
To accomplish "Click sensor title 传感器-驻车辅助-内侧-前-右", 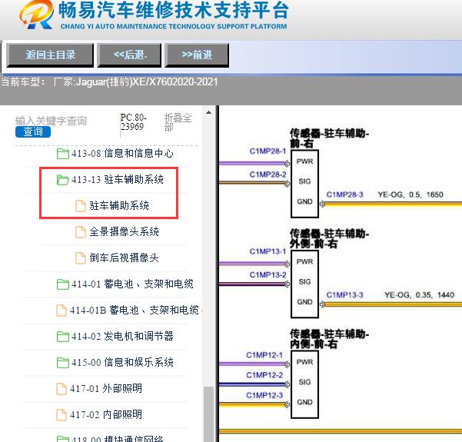I will point(329,339).
